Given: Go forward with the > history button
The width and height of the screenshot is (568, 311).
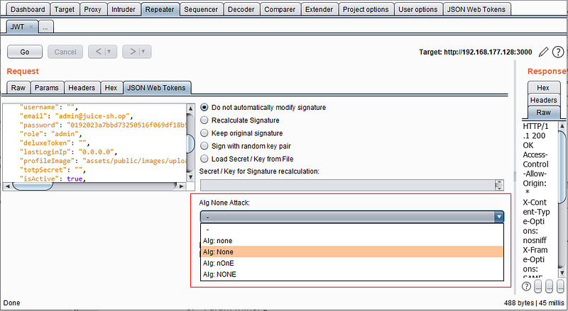Looking at the screenshot, I should click(133, 52).
